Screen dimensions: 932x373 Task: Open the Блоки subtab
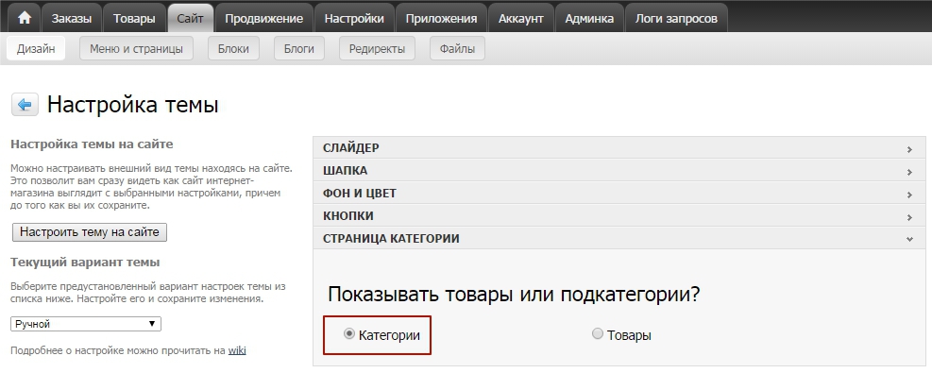tap(233, 49)
